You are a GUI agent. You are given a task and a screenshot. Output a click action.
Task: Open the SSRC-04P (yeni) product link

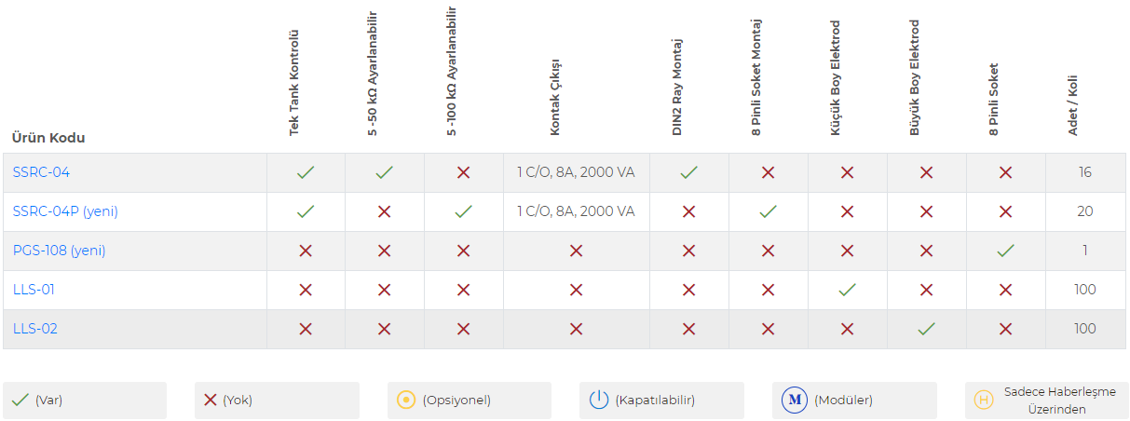pos(65,211)
